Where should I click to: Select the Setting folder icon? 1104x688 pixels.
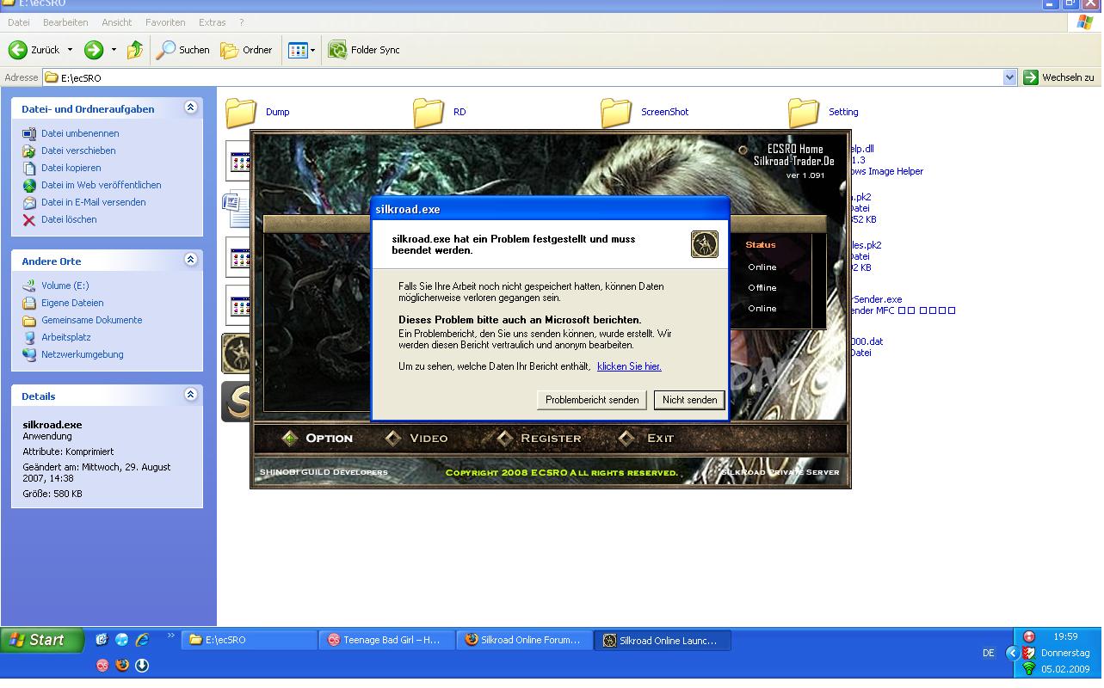click(x=804, y=112)
